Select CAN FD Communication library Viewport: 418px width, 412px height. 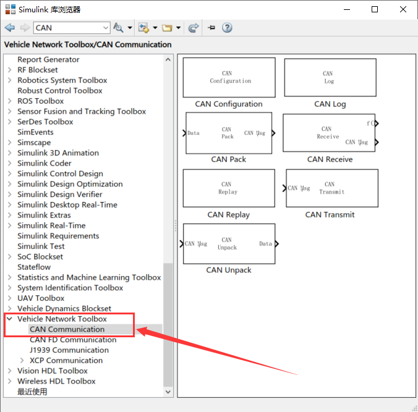(73, 340)
